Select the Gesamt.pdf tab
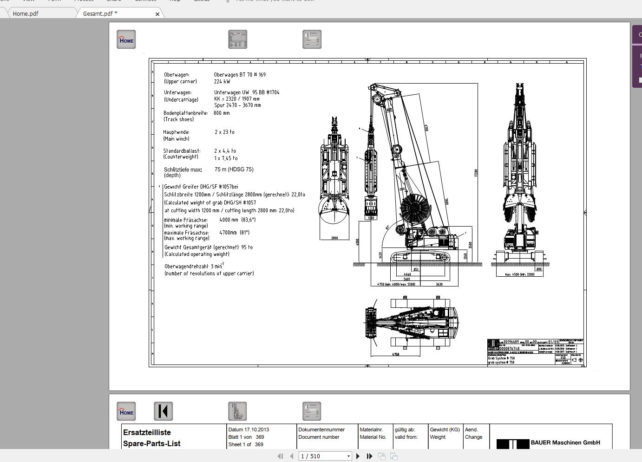Viewport: 642px width, 462px height. [100, 13]
